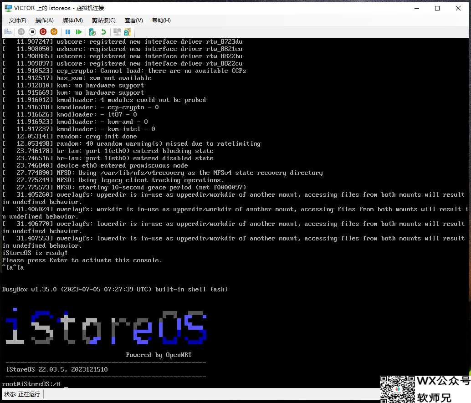Viewport: 471px width, 403px height.
Task: Click 'Please press Enter to activate this console.'
Action: (82, 260)
